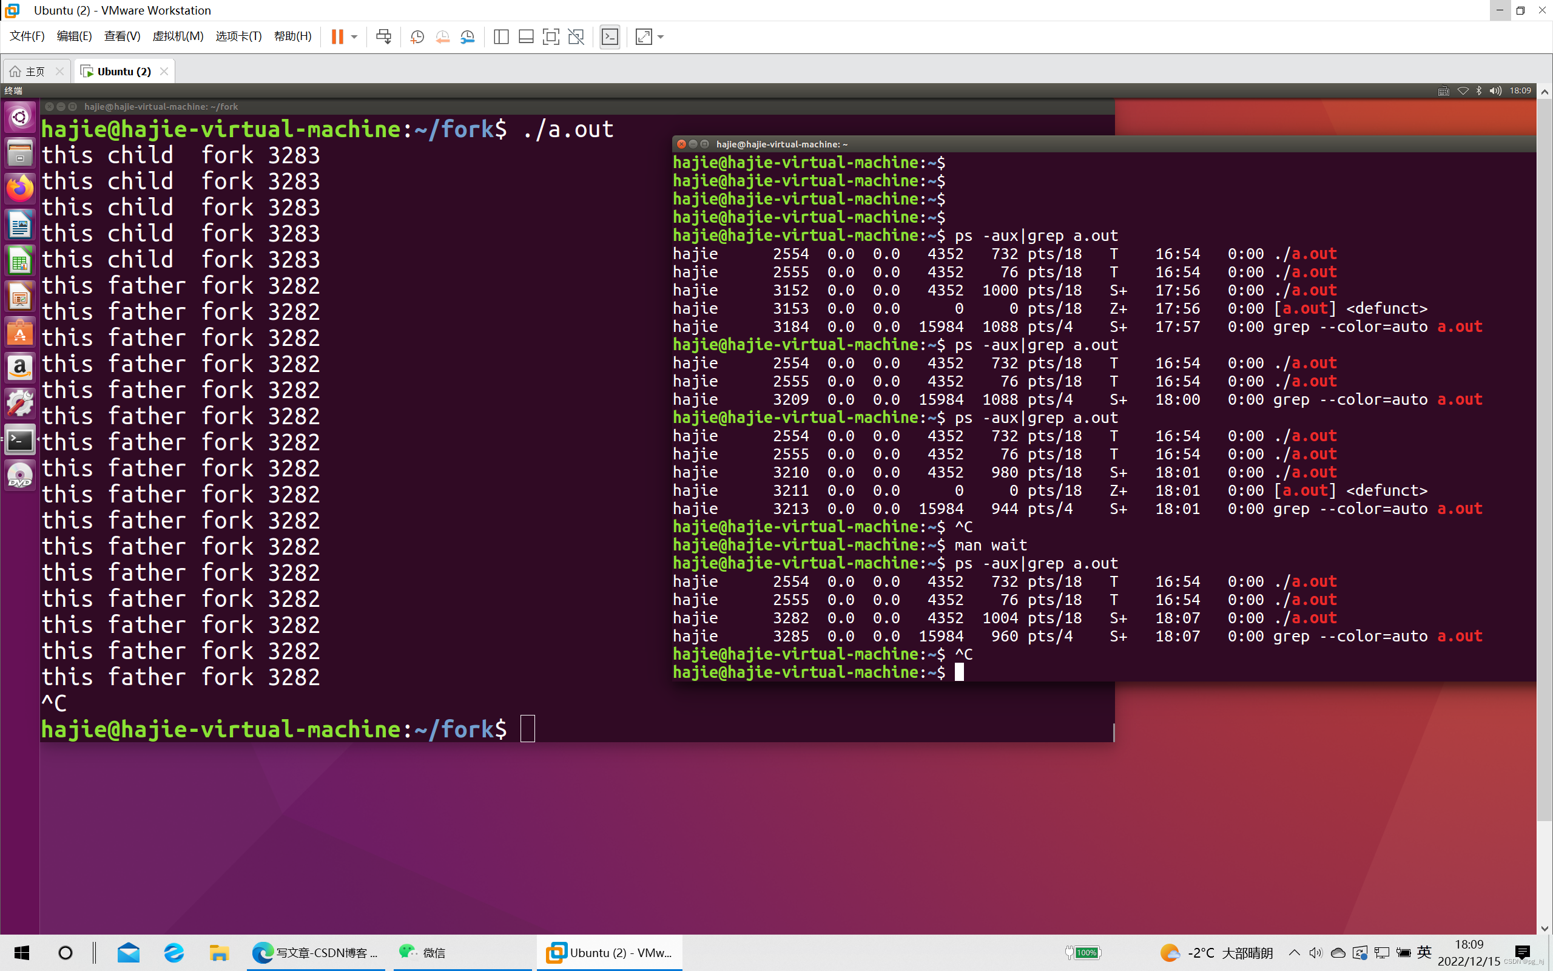The width and height of the screenshot is (1553, 971).
Task: Pause the virtual machine
Action: click(x=337, y=36)
